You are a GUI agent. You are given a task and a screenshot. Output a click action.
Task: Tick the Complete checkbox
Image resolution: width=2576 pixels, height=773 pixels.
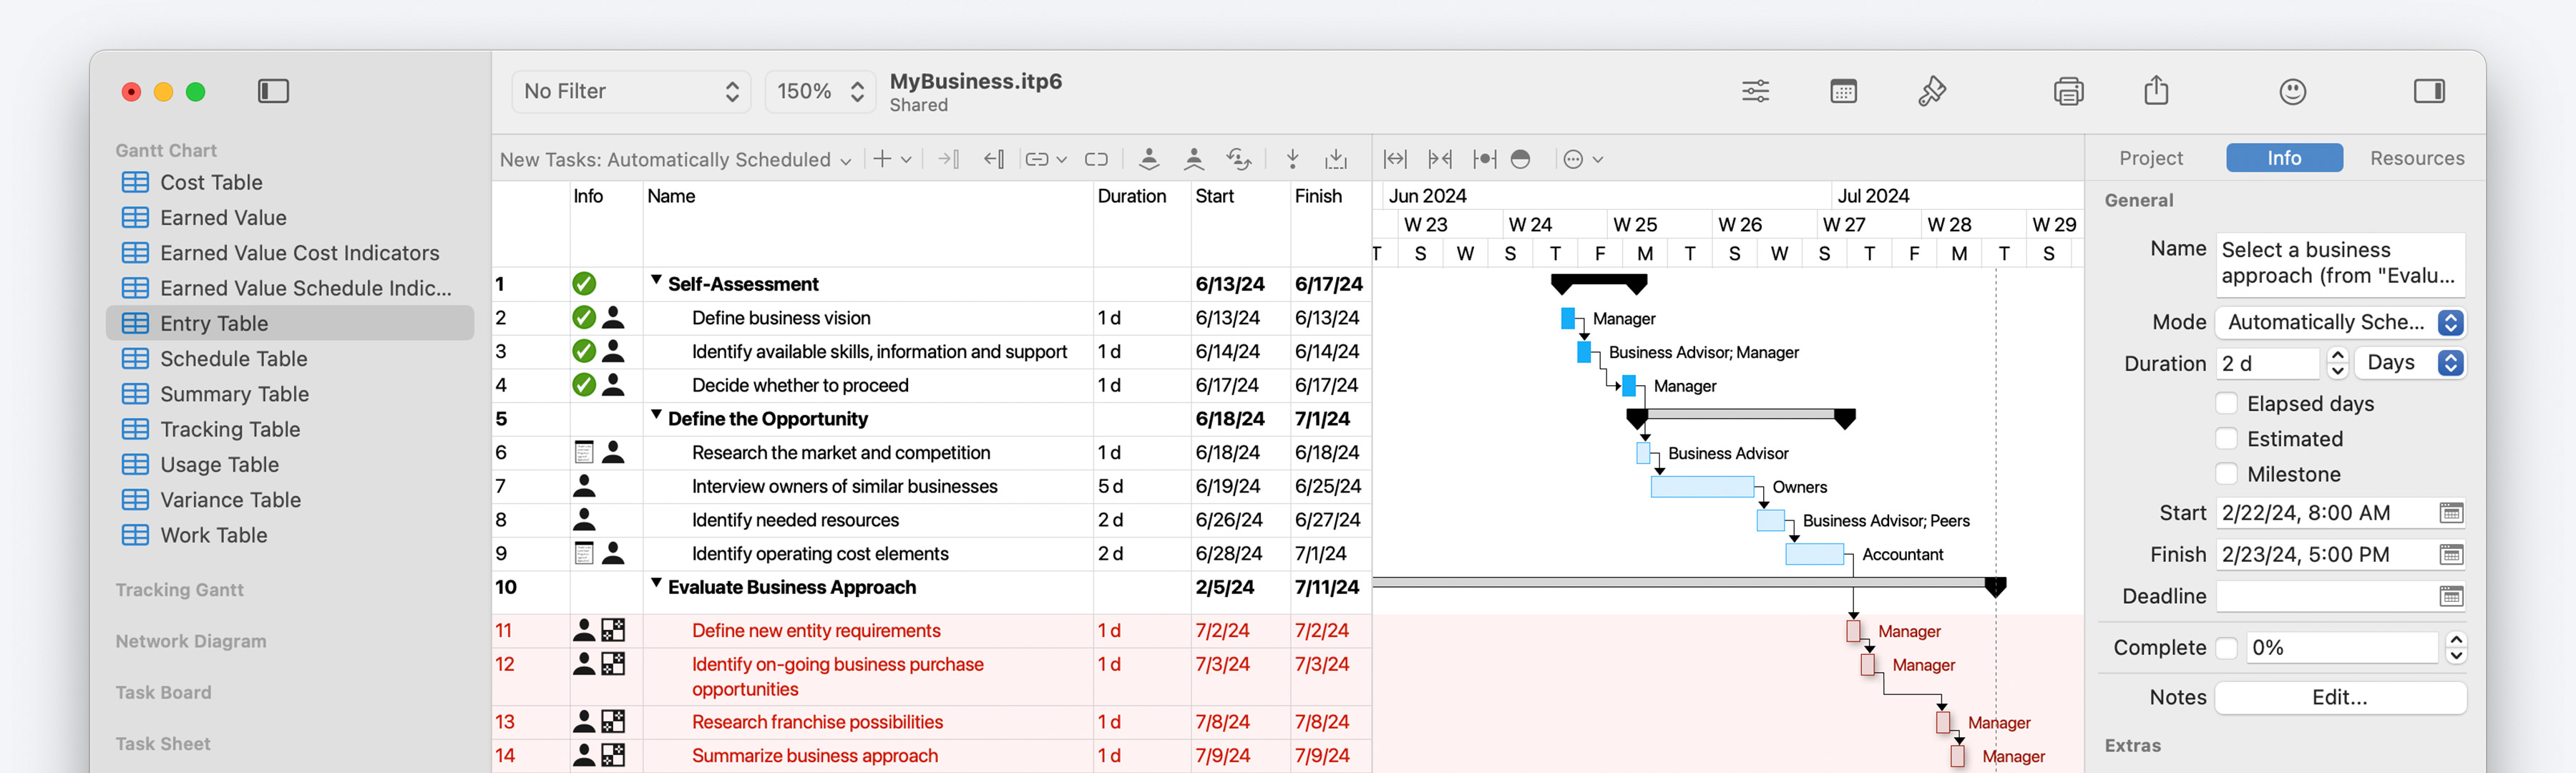pos(2226,647)
